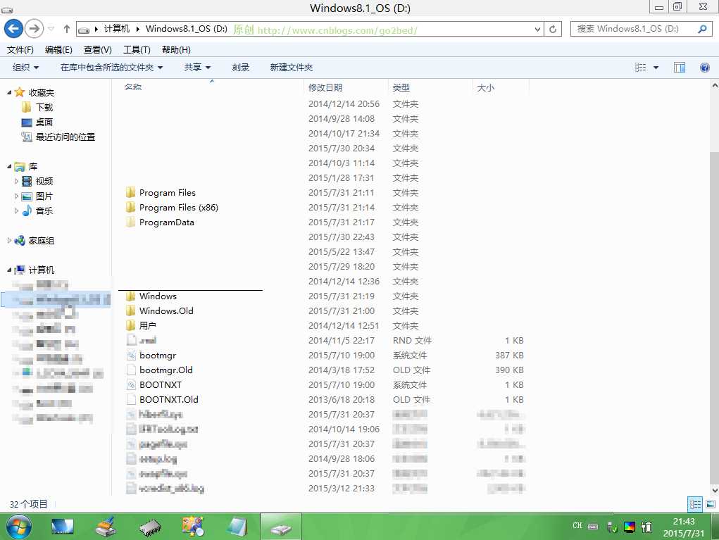Open the Edit menu (编辑)
Image resolution: width=719 pixels, height=540 pixels.
click(58, 49)
